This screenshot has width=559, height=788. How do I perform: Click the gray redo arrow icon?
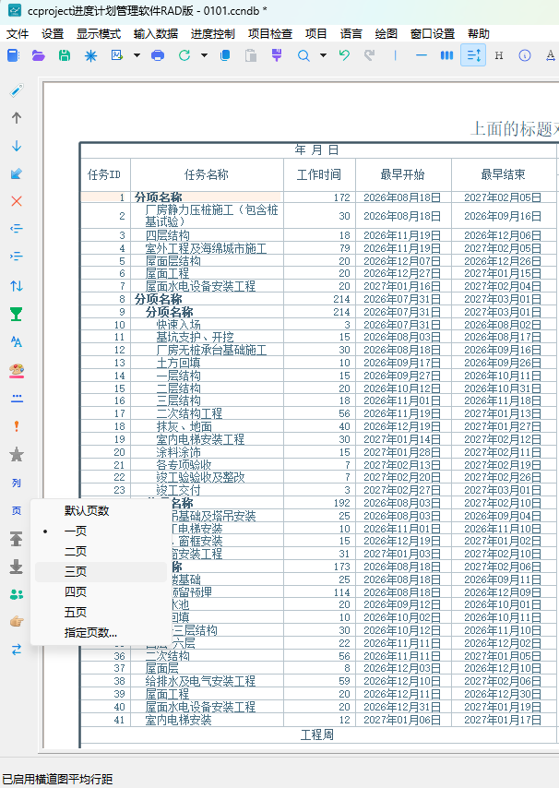tap(370, 55)
